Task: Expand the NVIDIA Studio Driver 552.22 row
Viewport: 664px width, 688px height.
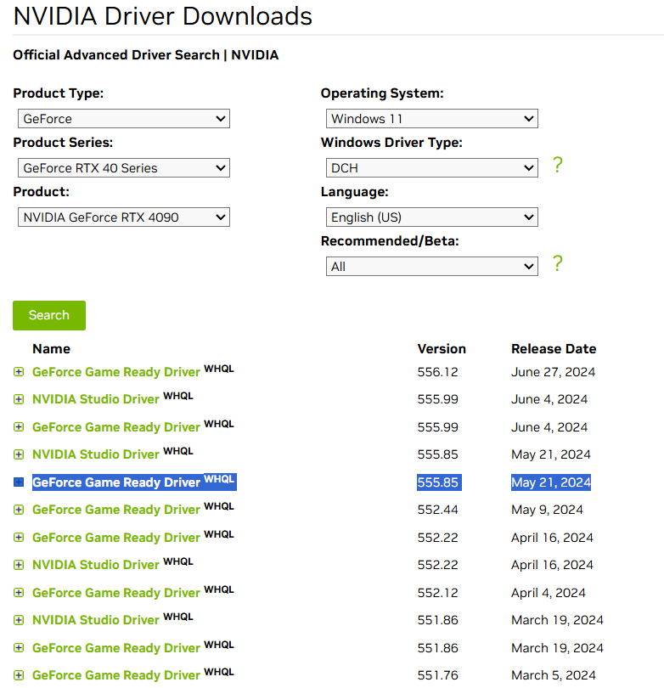Action: 19,565
